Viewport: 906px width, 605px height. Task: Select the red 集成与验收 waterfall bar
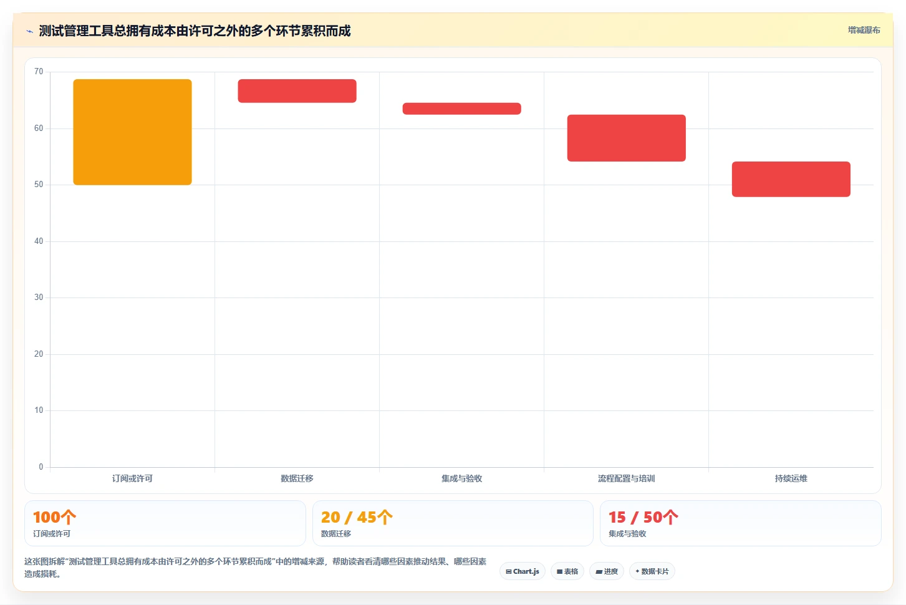(x=461, y=109)
